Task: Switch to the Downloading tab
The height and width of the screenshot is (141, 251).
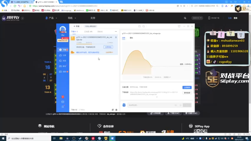Action: click(74, 32)
